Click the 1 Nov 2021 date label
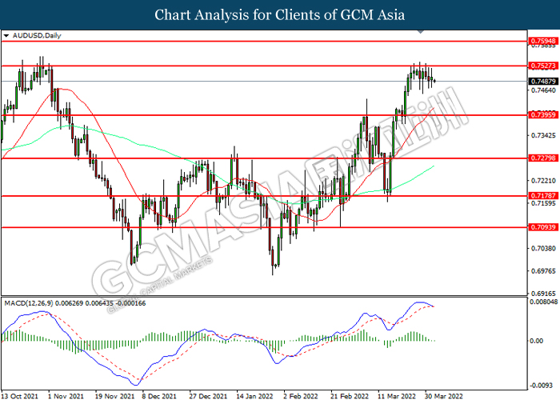The height and width of the screenshot is (400, 560). [x=66, y=396]
